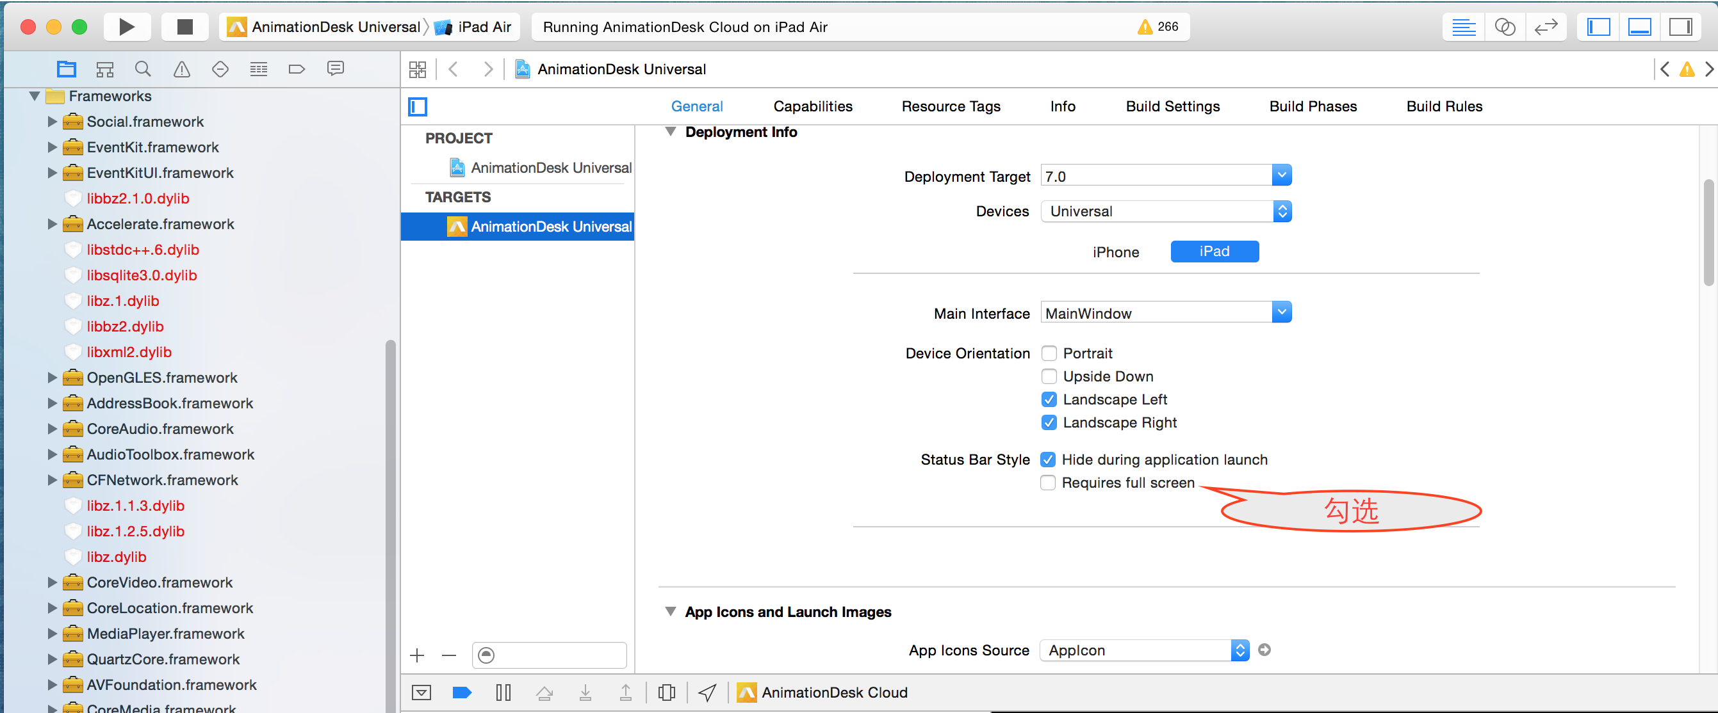Go back in editor history
Image resolution: width=1718 pixels, height=713 pixels.
454,69
